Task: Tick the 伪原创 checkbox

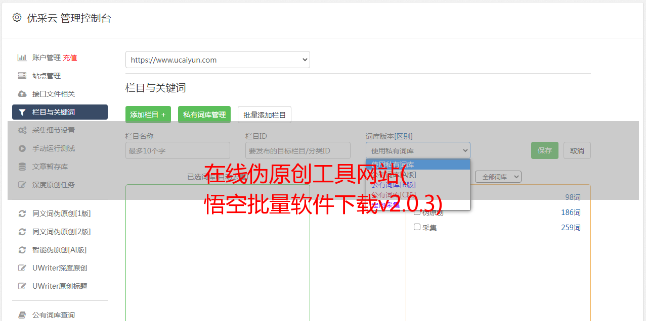Action: [x=417, y=212]
